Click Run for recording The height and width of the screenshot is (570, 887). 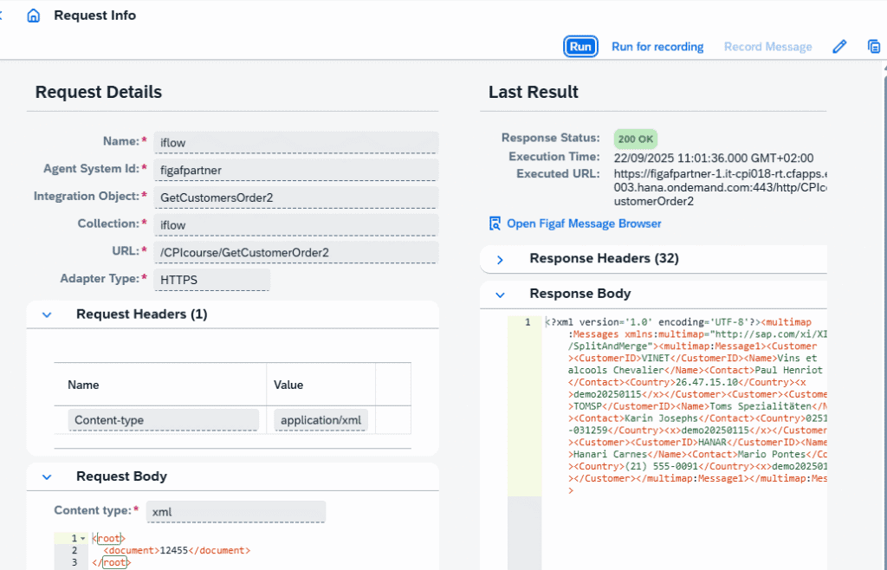click(x=657, y=47)
